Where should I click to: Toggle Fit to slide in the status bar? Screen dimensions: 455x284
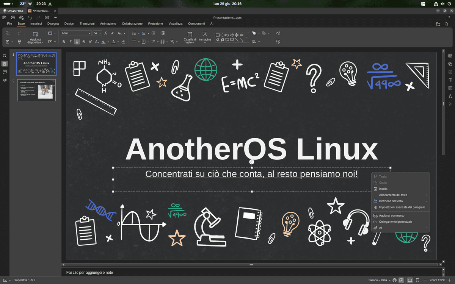pos(410,280)
